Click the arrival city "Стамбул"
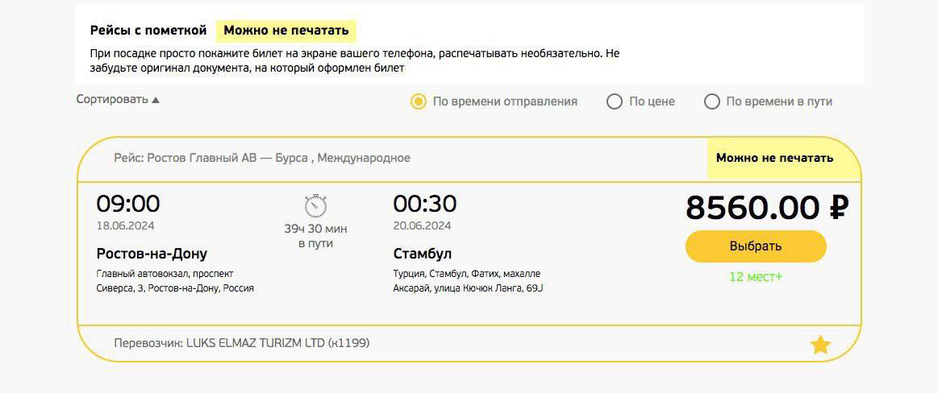938x393 pixels. (423, 254)
